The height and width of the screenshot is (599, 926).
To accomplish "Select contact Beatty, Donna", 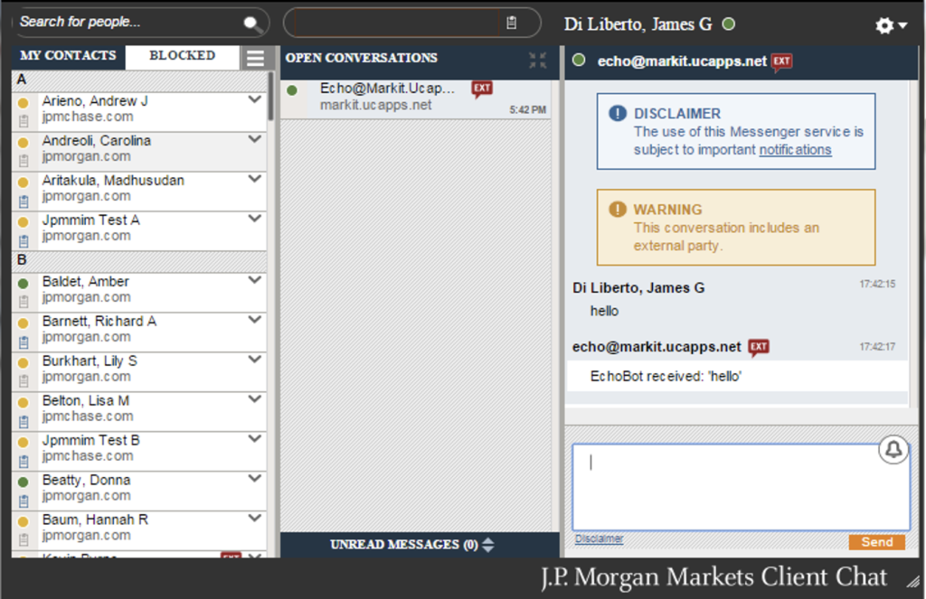I will [x=139, y=491].
